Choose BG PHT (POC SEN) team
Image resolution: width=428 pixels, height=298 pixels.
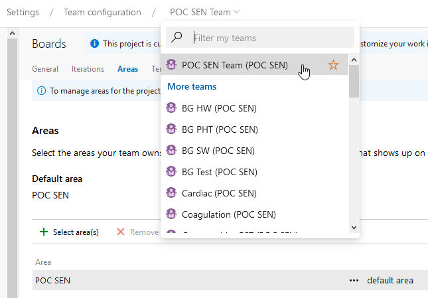(254, 129)
